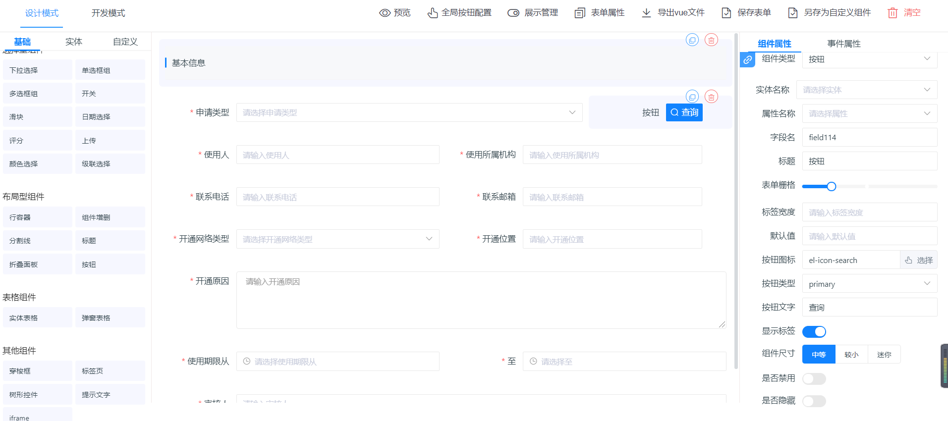
Task: Copy the selected 按钮 component
Action: tap(692, 97)
